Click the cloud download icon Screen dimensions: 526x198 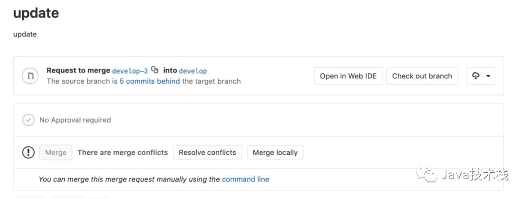[x=476, y=76]
